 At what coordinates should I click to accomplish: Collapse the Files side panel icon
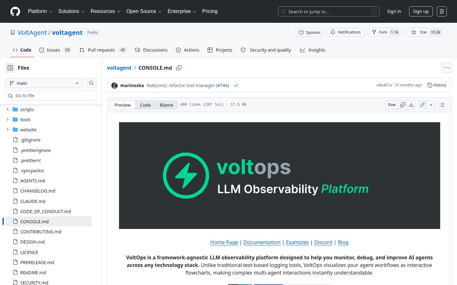tap(10, 68)
